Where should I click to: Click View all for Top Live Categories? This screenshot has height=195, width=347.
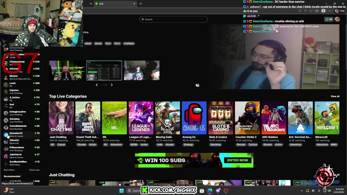335,96
